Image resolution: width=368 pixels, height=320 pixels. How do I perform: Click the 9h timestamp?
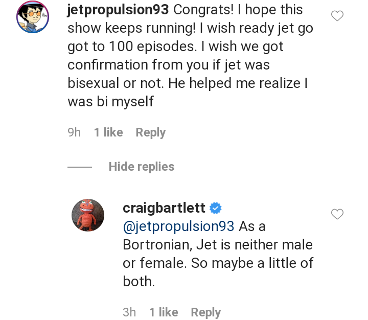tap(74, 132)
